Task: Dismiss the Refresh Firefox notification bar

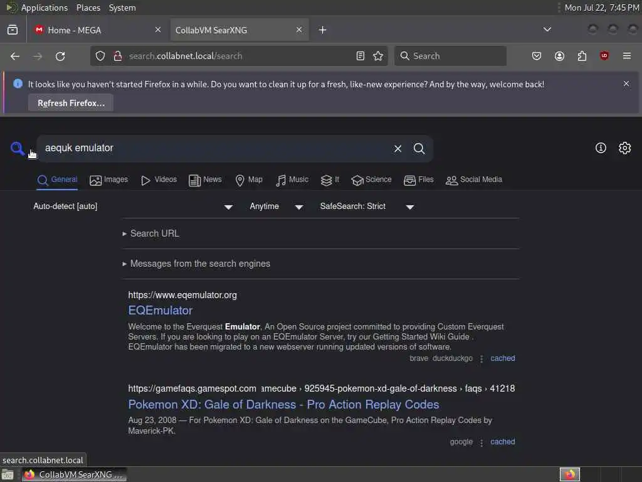Action: 626,83
